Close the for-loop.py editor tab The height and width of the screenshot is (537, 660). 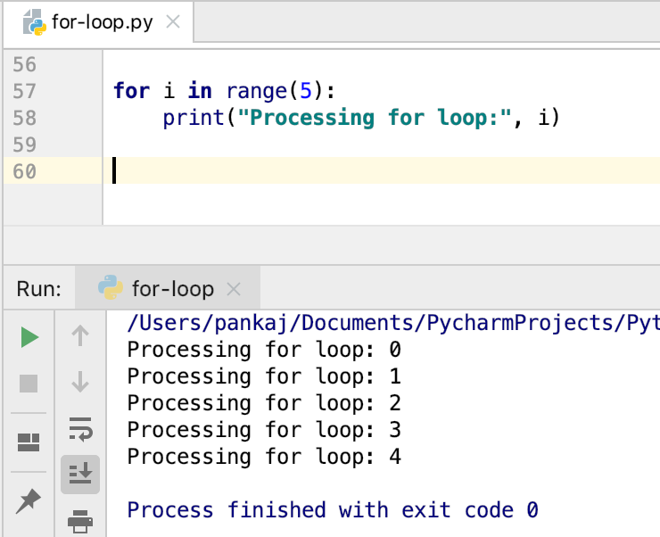click(x=173, y=21)
